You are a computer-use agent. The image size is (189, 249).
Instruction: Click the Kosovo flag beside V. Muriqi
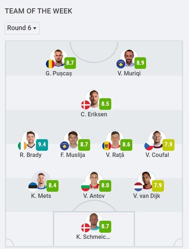[121, 64]
